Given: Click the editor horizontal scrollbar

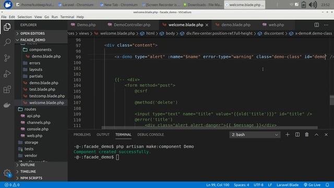Looking at the screenshot, I should 210,127.
